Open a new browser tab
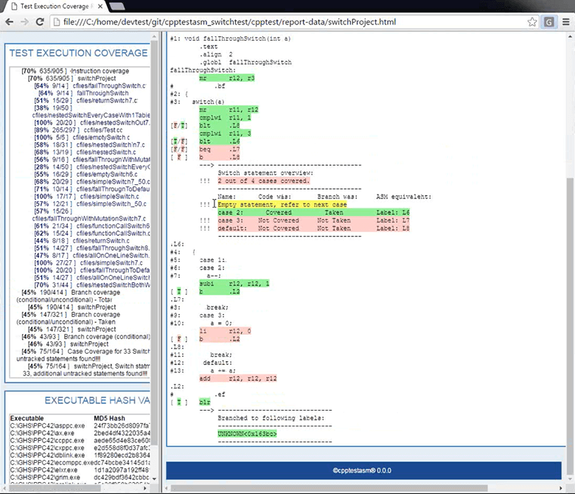The height and width of the screenshot is (494, 575). coord(117,6)
